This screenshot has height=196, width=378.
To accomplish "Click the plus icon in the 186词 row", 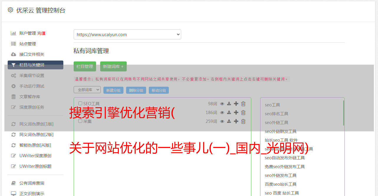I will click(x=236, y=112).
